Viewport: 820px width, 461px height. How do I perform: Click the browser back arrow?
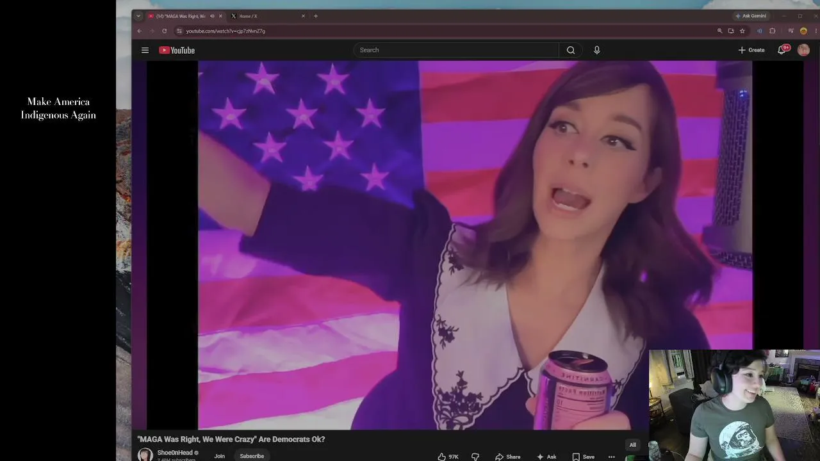pyautogui.click(x=140, y=31)
